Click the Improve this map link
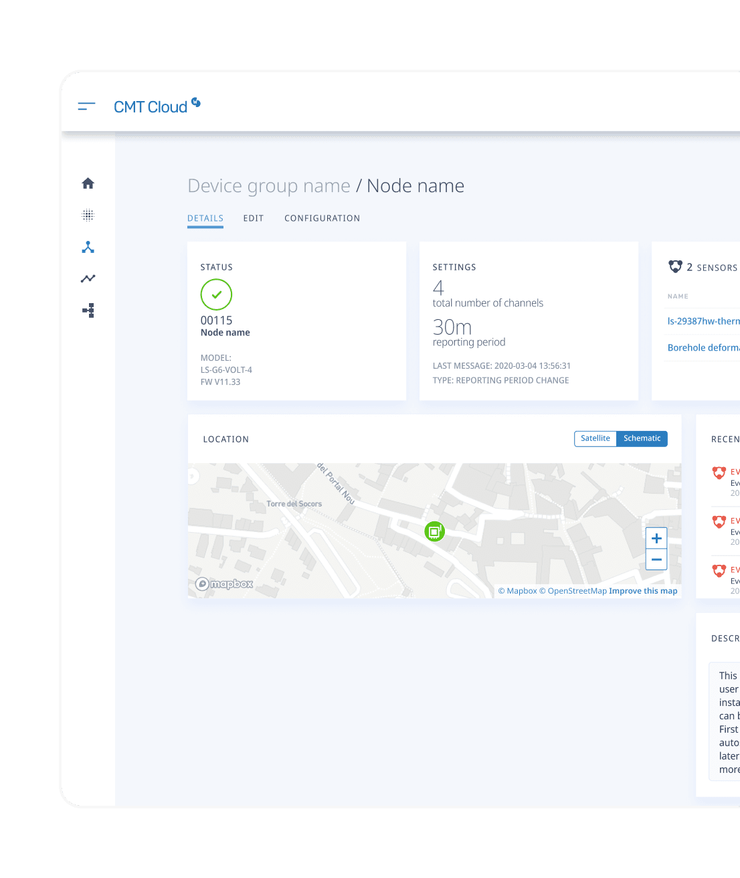Image resolution: width=740 pixels, height=878 pixels. click(643, 590)
